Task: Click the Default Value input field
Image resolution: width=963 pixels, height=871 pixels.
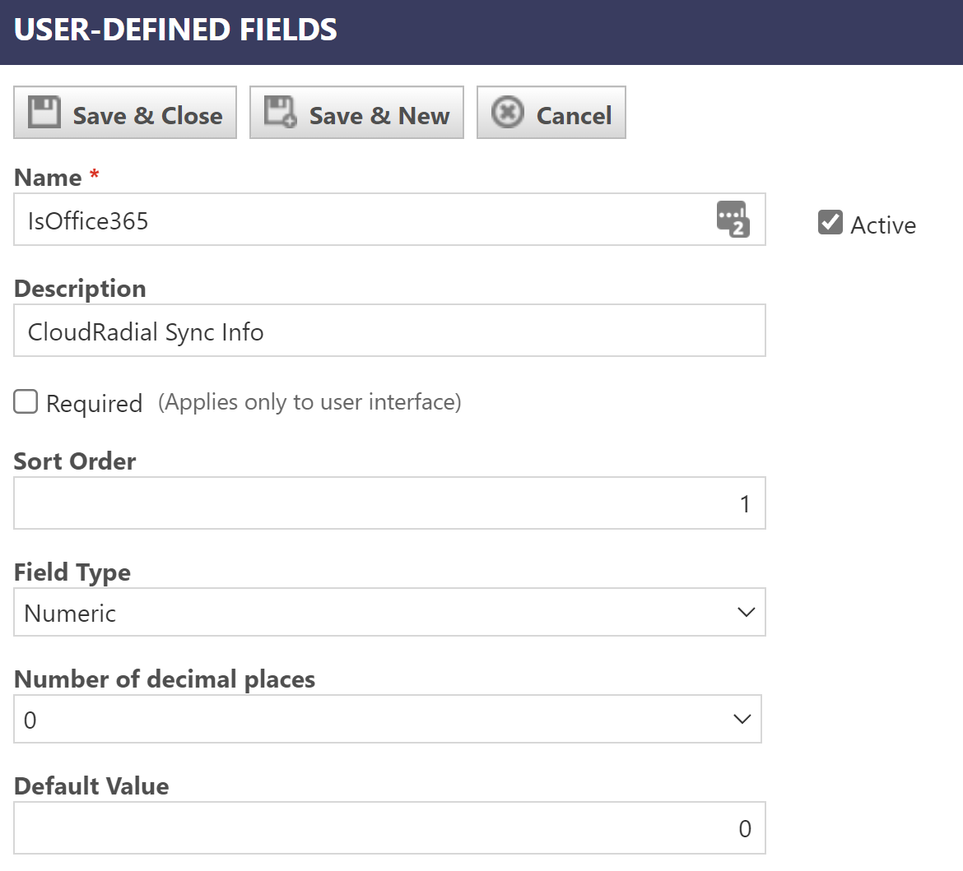Action: (389, 827)
